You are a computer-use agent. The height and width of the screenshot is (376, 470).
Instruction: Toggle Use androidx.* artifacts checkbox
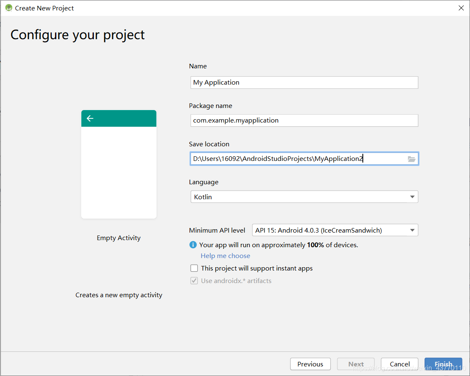coord(194,281)
